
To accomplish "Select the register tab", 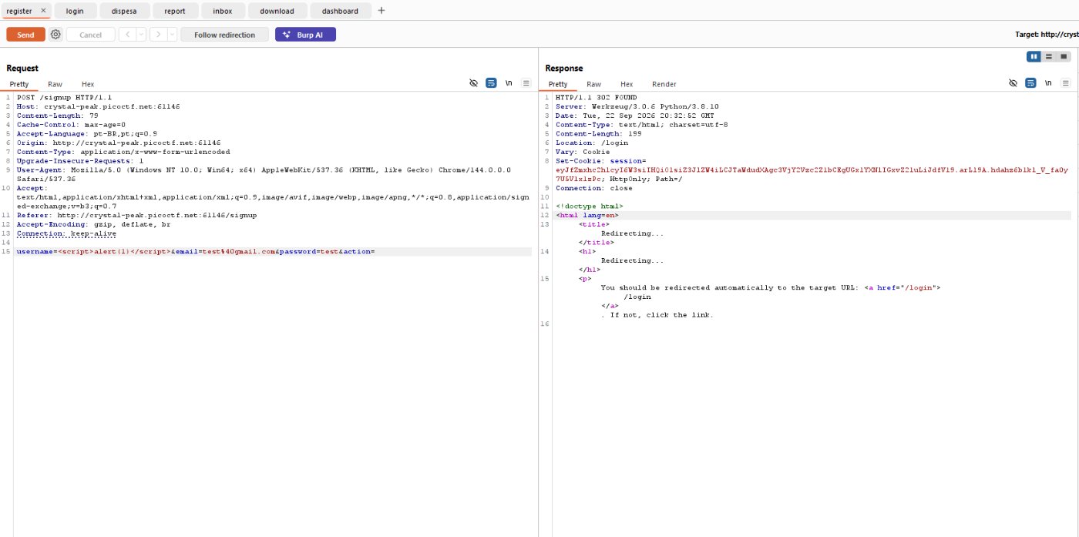I will 19,11.
